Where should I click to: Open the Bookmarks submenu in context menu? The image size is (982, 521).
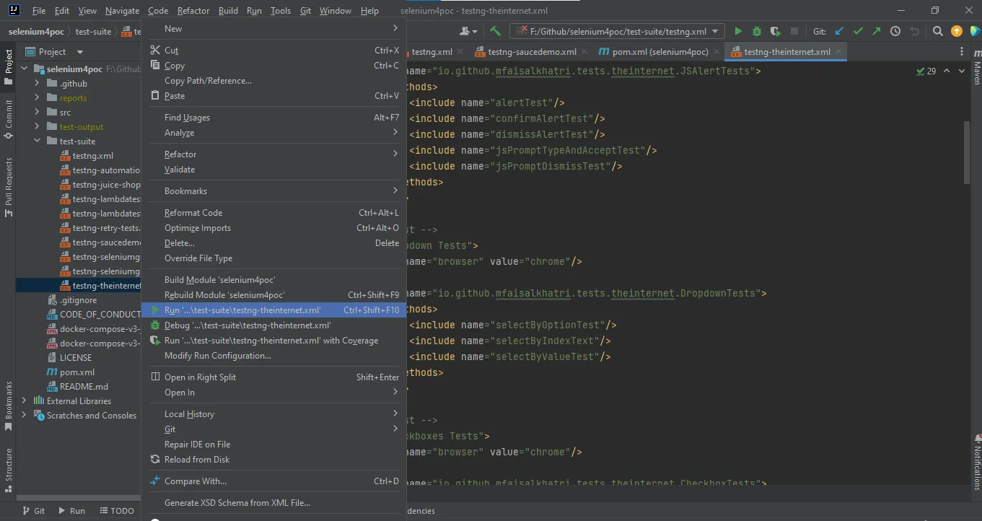pos(273,191)
